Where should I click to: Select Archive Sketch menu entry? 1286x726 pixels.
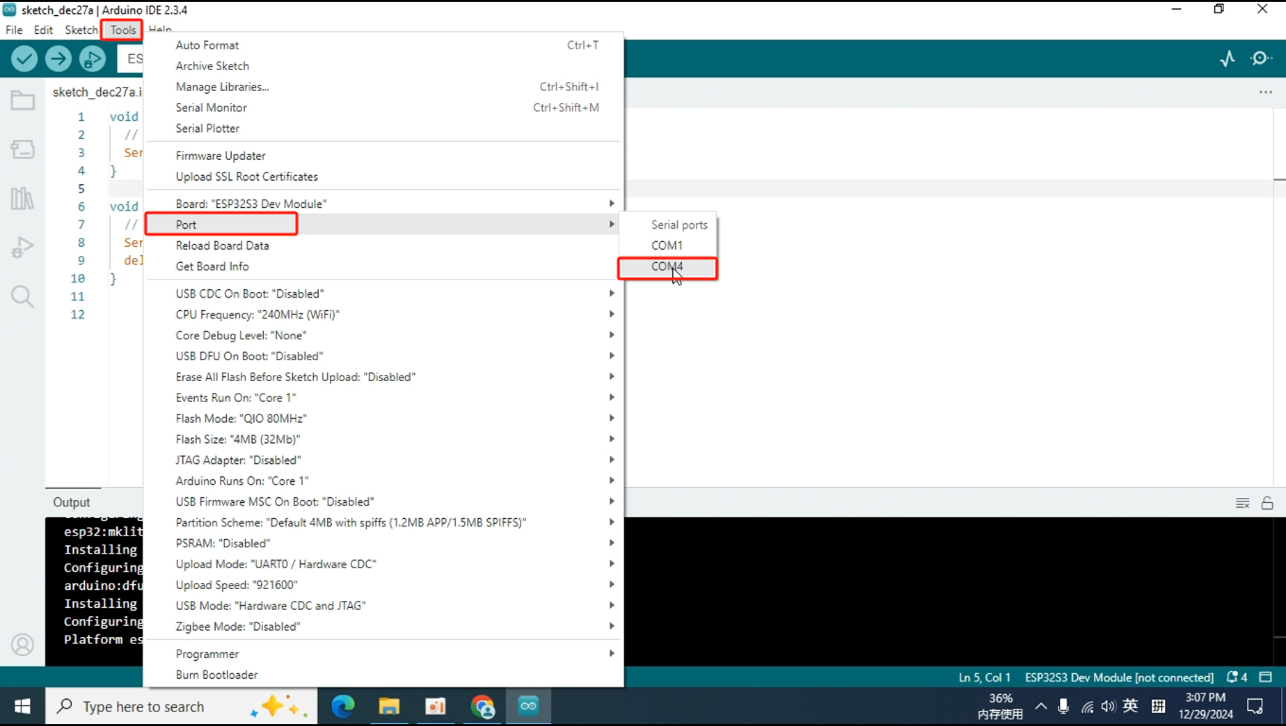(383, 66)
